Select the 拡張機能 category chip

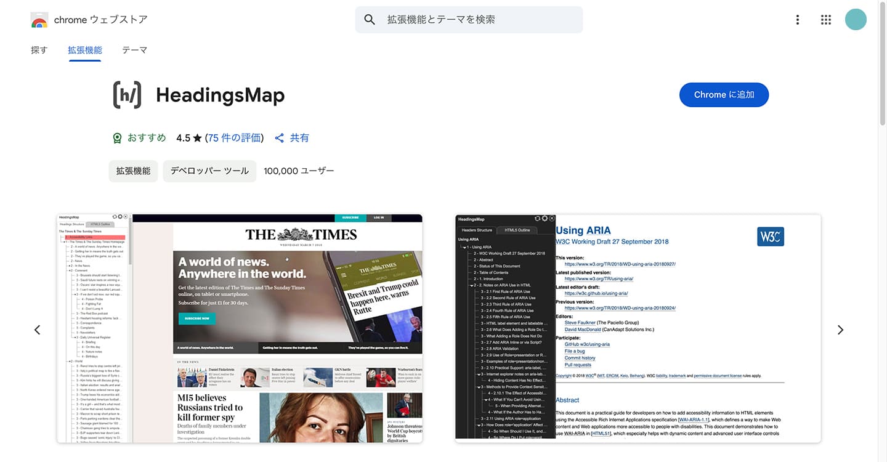point(133,171)
